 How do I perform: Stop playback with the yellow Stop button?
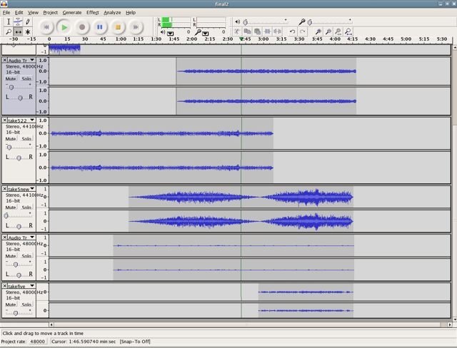[118, 27]
